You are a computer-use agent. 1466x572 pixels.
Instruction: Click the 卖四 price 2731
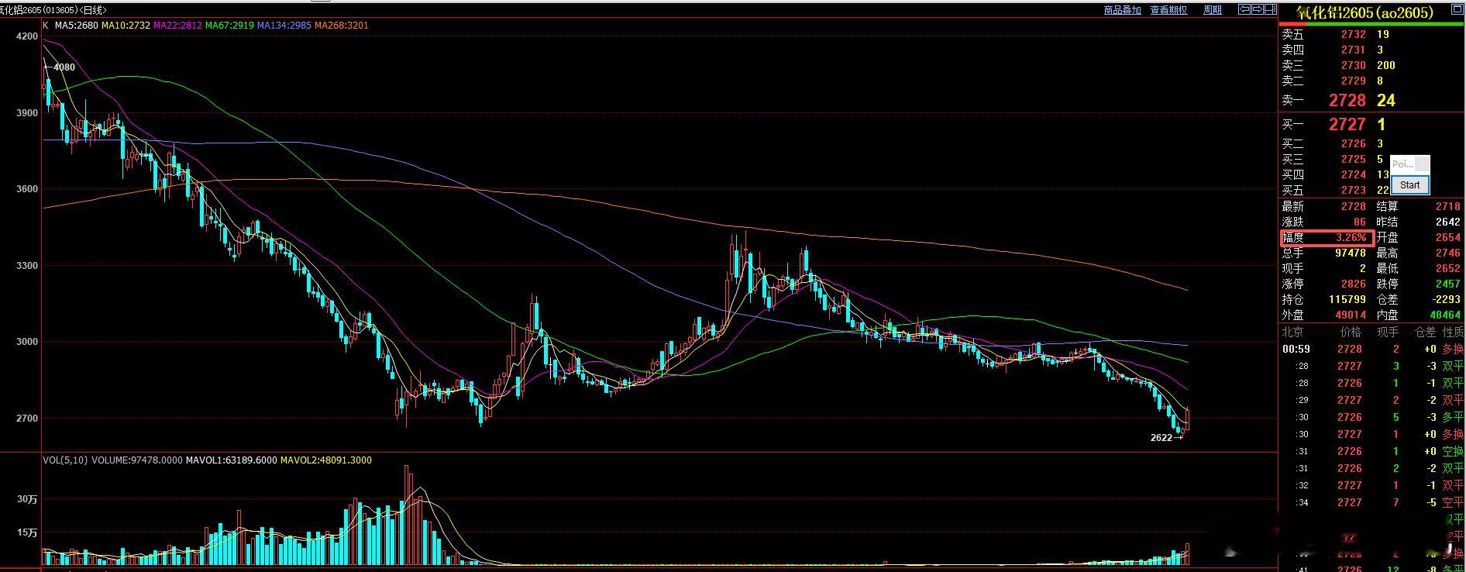tap(1354, 50)
